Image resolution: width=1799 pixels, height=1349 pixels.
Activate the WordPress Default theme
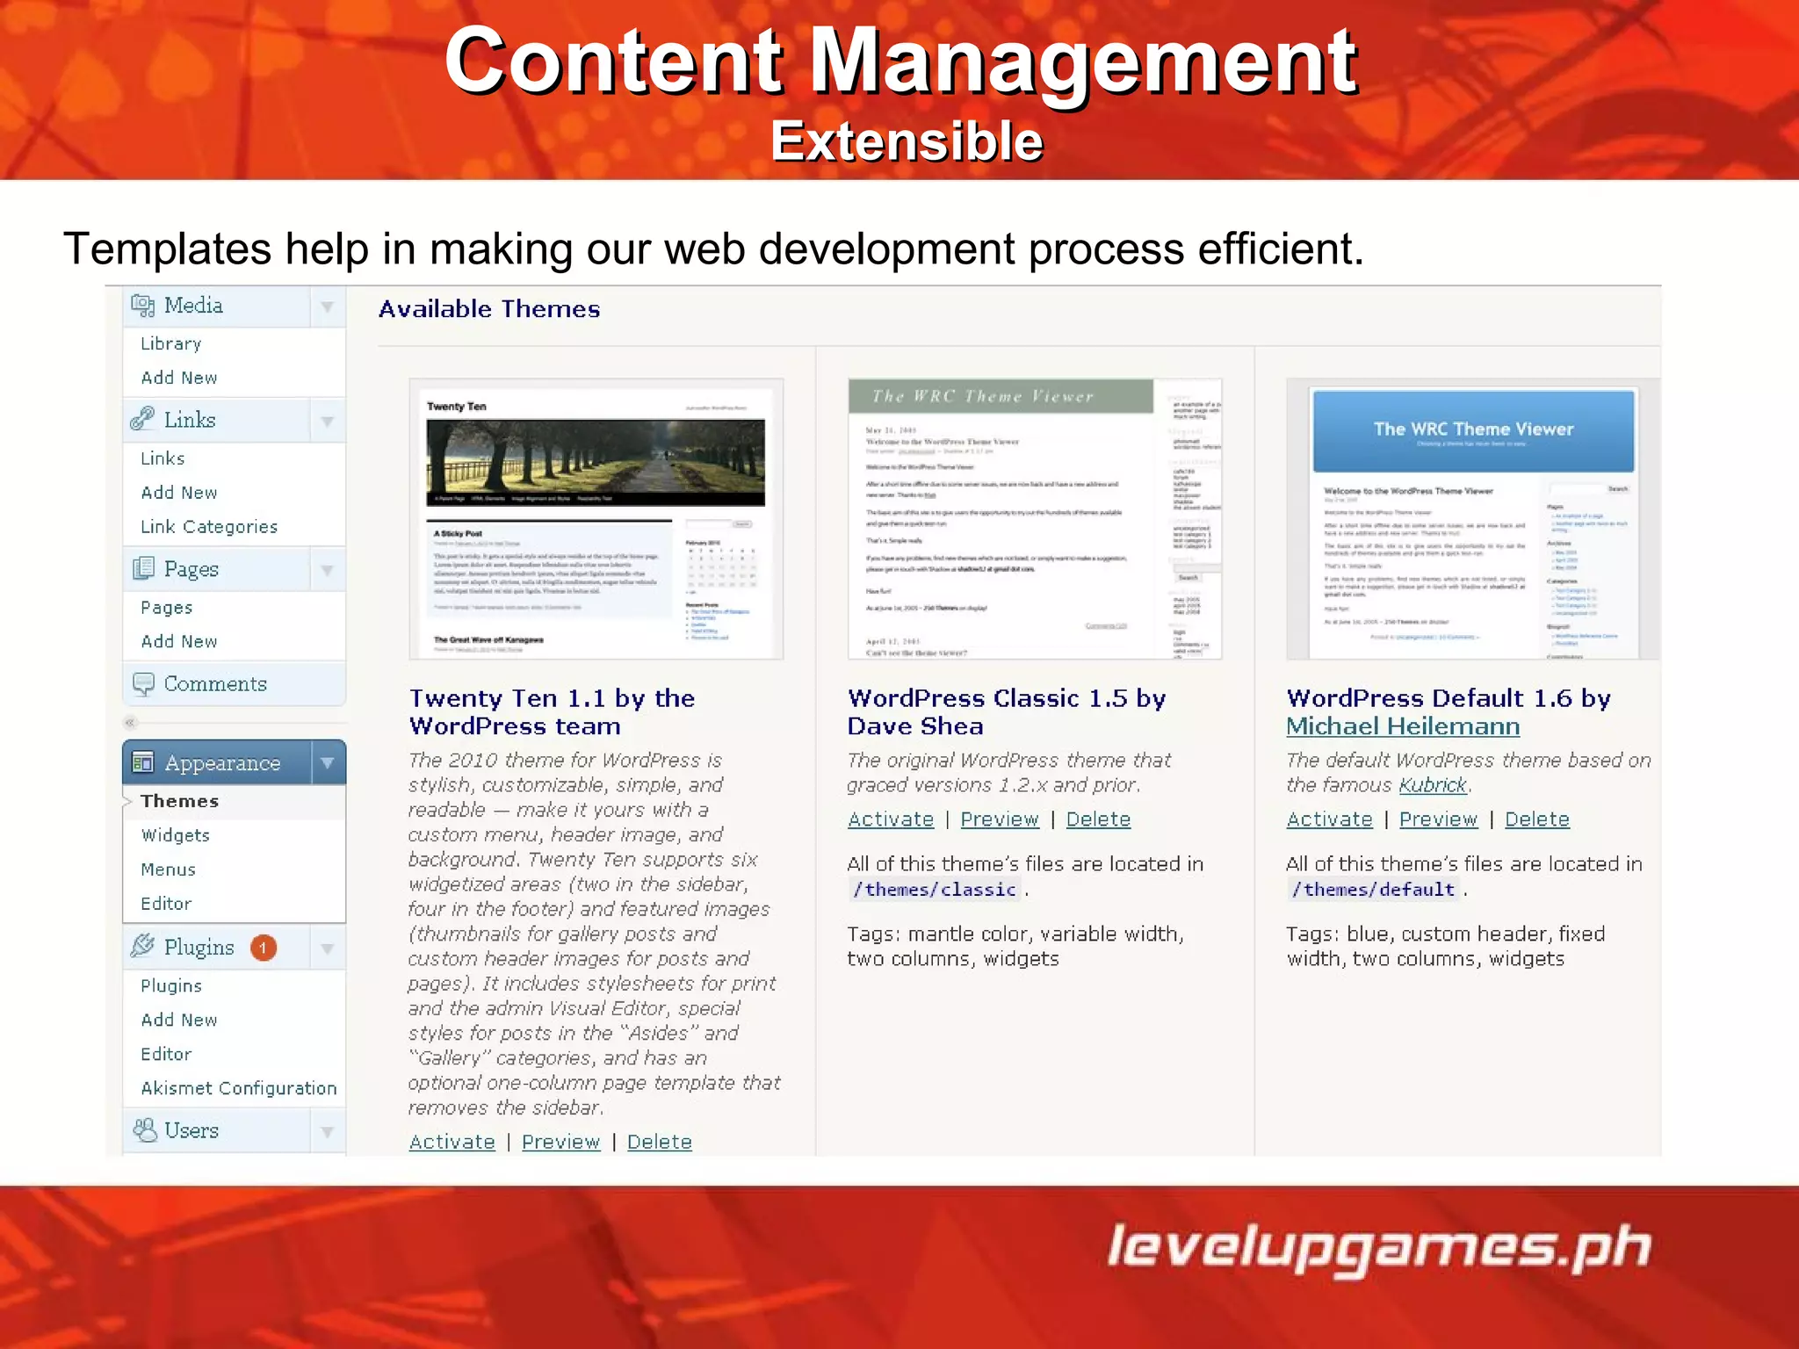(x=1329, y=819)
